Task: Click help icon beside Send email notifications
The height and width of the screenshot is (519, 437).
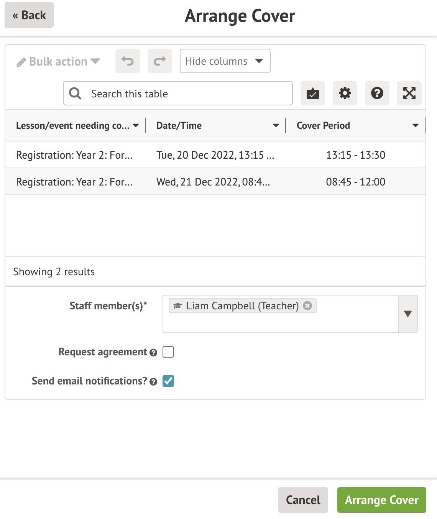Action: (x=153, y=382)
